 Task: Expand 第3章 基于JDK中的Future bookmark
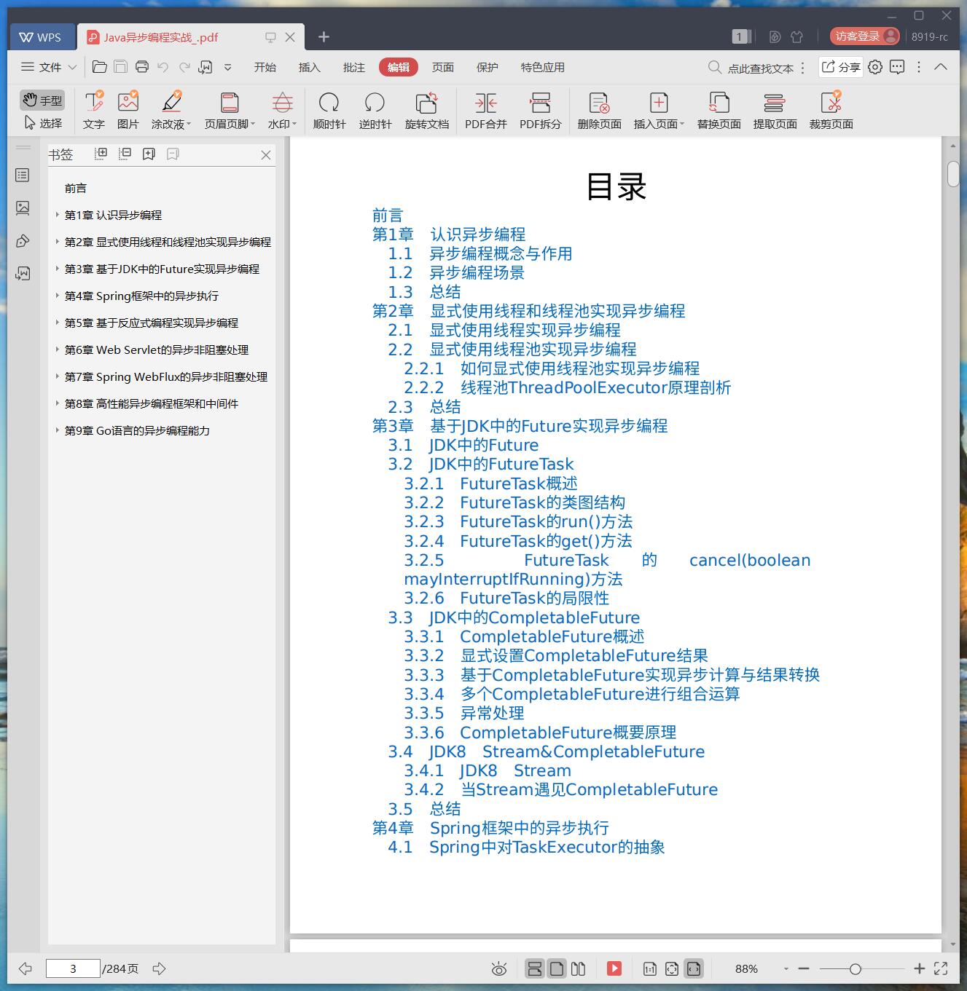(57, 269)
